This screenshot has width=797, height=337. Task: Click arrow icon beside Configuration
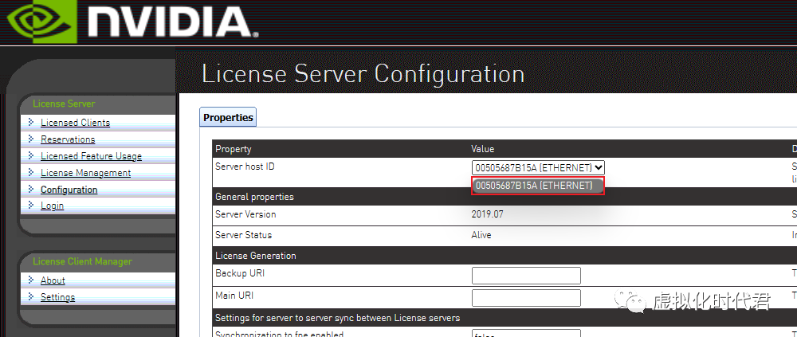coord(31,189)
